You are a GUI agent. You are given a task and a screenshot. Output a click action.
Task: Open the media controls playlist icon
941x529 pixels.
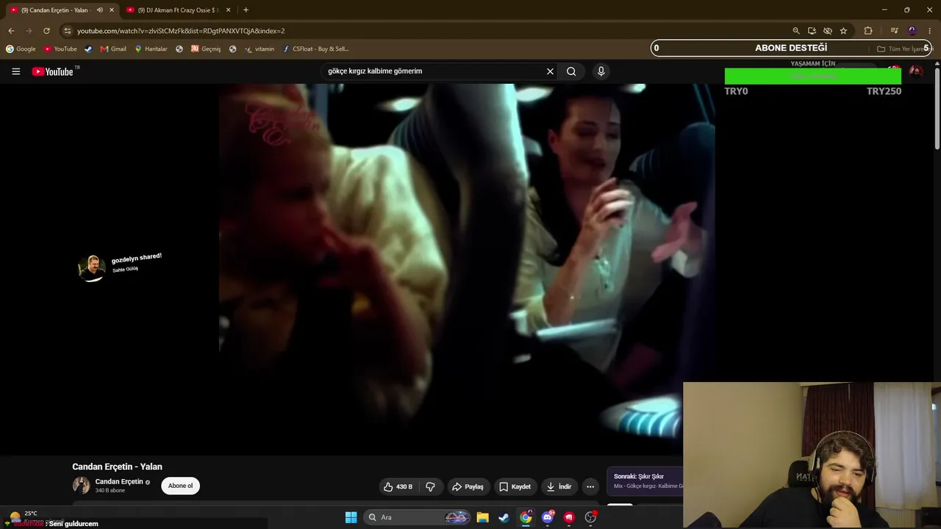894,31
